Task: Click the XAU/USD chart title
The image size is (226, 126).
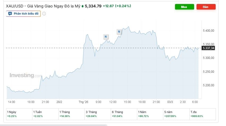Action: tap(42, 6)
